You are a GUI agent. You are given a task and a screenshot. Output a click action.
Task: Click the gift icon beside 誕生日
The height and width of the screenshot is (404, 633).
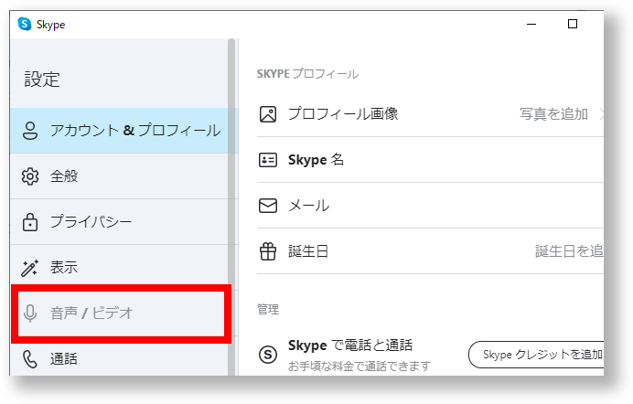pos(268,251)
